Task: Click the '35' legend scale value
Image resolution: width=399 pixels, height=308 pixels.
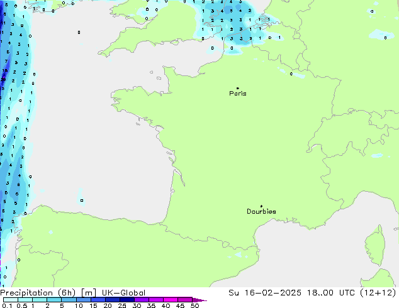Action: tap(151, 305)
